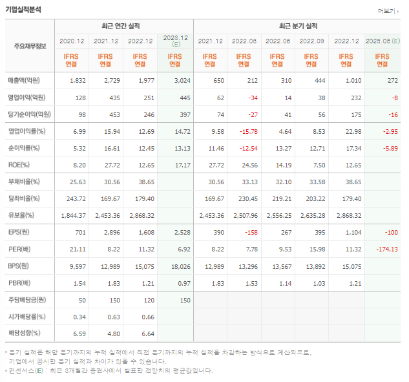This screenshot has height=382, width=409.
Task: Click the -2.95 operating margin value
Action: [390, 131]
